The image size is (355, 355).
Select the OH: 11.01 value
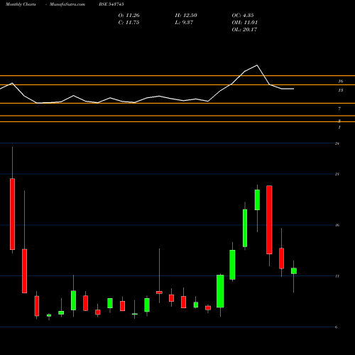coord(245,23)
